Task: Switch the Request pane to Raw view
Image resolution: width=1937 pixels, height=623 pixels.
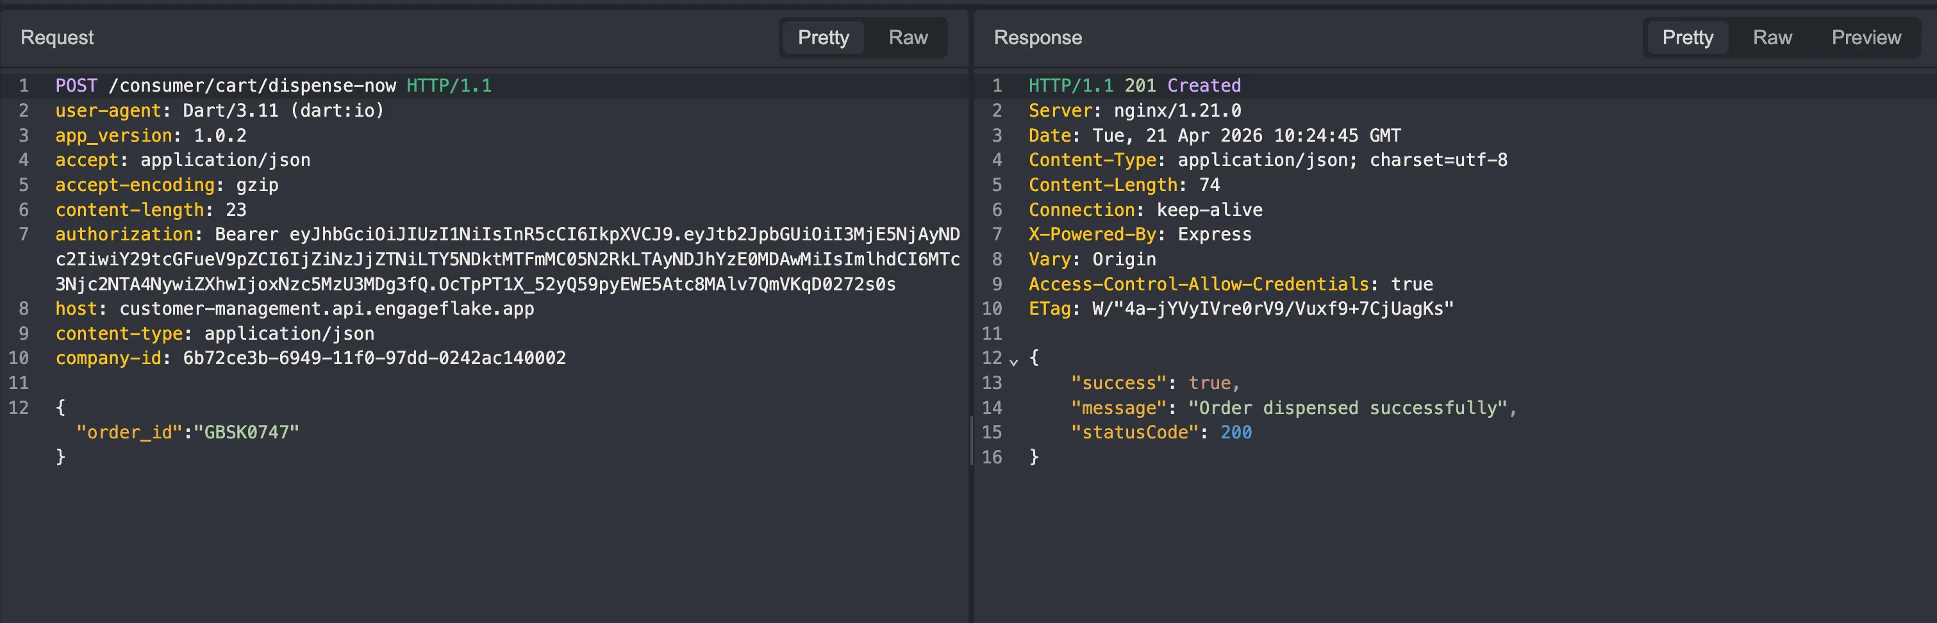Action: point(908,38)
